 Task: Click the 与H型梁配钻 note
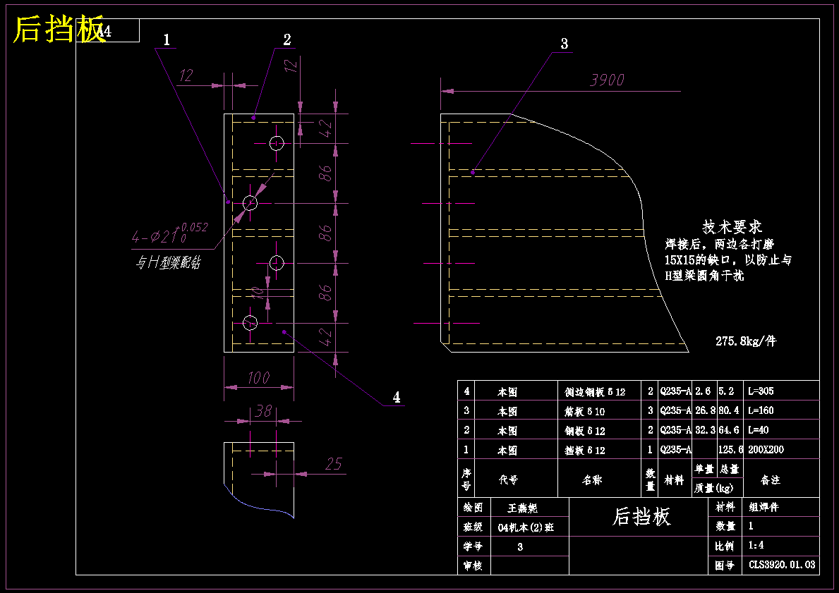168,262
